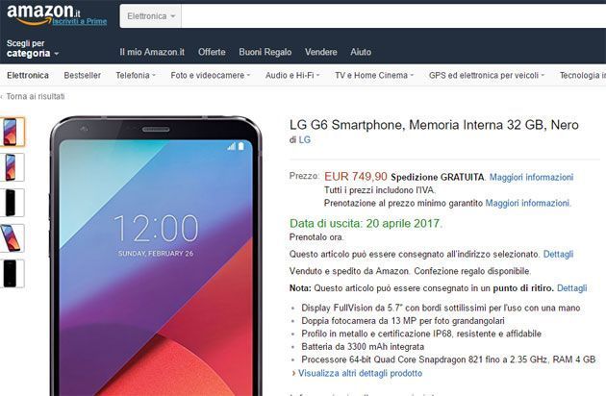606x396 pixels.
Task: Open Il mio Amazon.it
Action: click(x=152, y=52)
